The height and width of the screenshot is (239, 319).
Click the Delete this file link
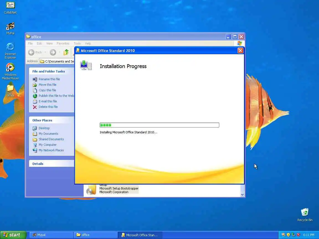tap(48, 107)
